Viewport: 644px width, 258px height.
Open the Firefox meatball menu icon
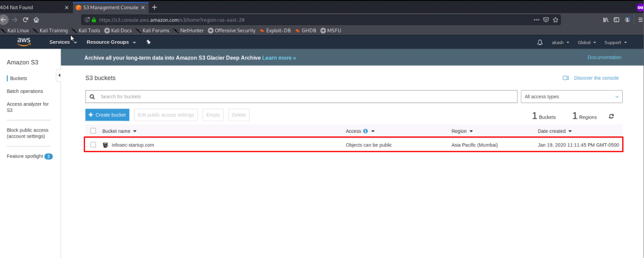(536, 20)
